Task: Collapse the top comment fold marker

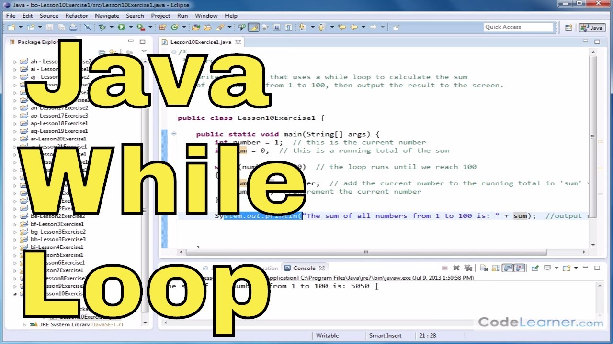Action: coord(174,52)
